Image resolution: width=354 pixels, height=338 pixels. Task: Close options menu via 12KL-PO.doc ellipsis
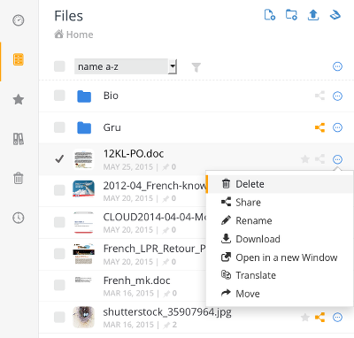[337, 159]
